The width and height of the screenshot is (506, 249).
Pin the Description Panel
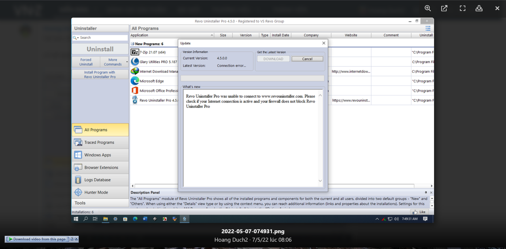point(426,192)
